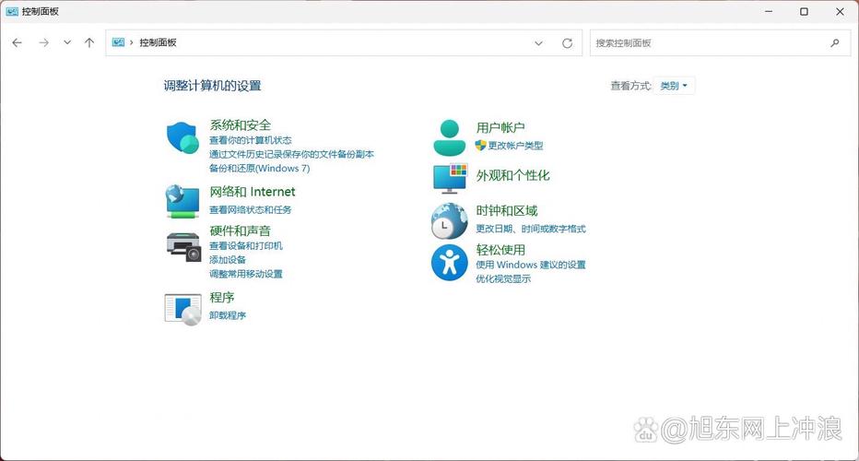Open 优化视觉显示 link
This screenshot has height=461, width=859.
tap(503, 279)
